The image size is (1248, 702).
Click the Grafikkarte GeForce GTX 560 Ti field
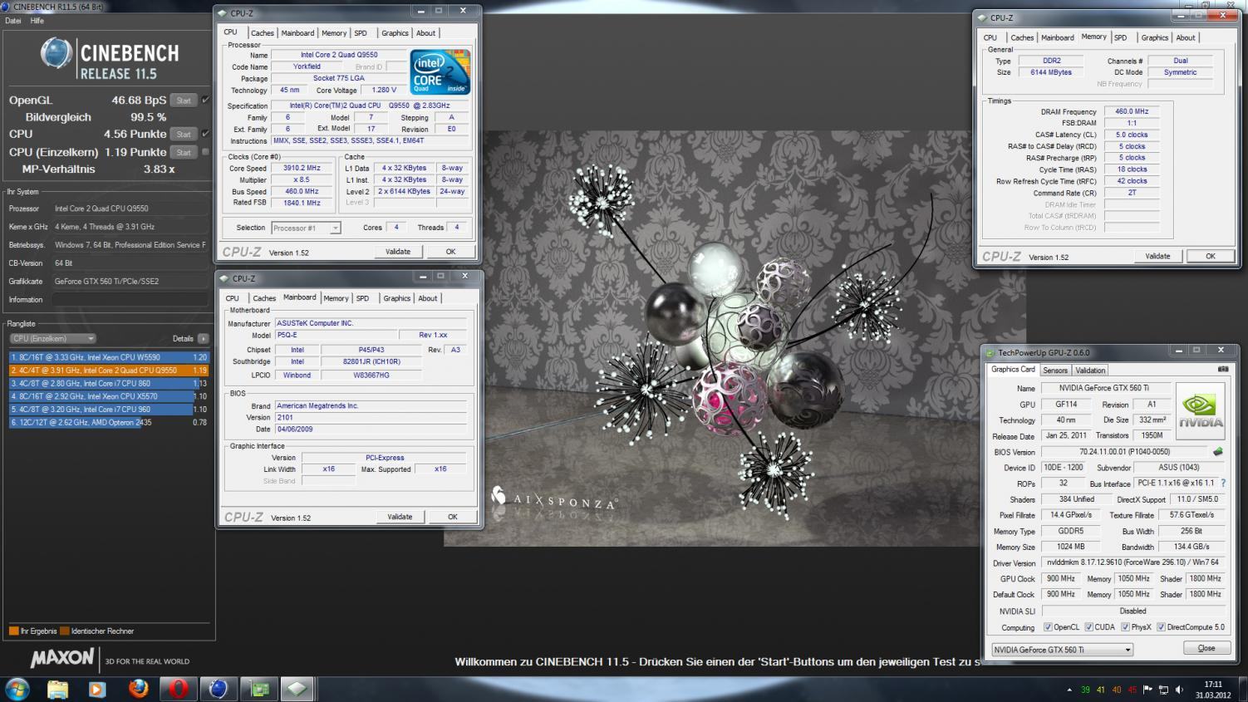130,281
